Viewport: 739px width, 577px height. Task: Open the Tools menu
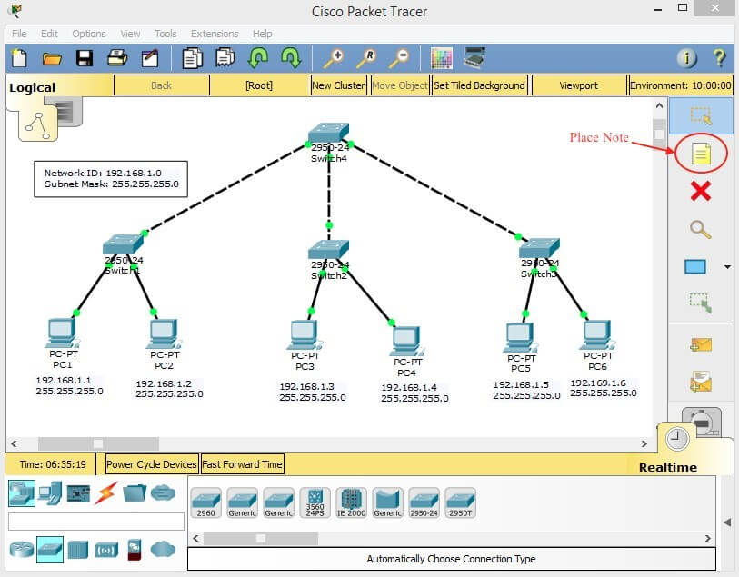tap(165, 34)
